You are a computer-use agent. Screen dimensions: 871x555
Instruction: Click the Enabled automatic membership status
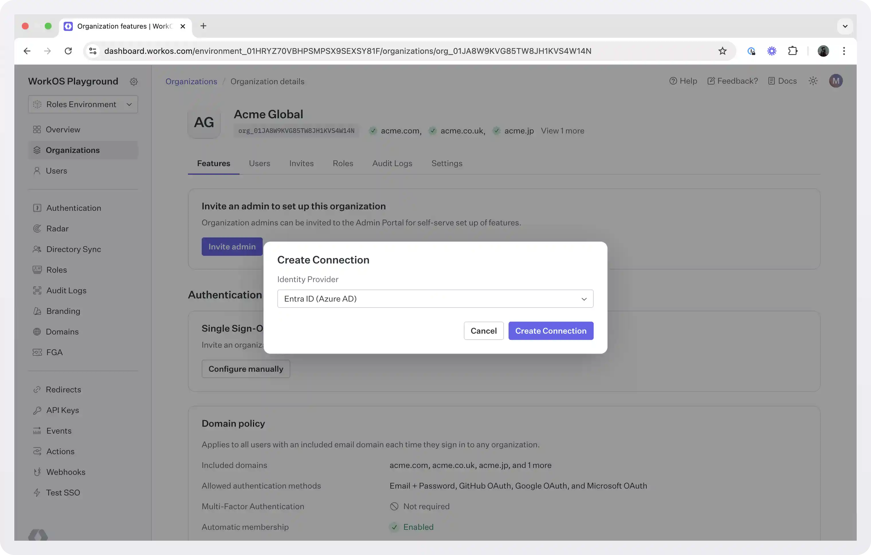412,527
